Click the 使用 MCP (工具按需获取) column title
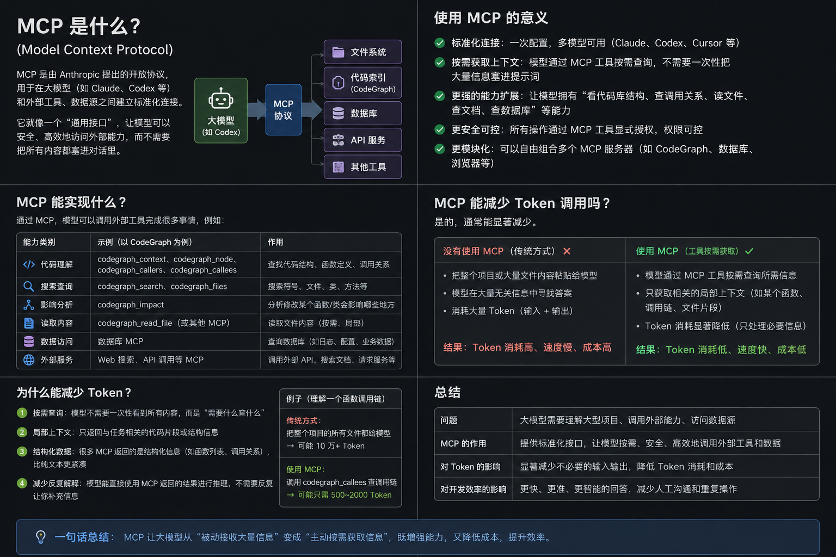836x557 pixels. (687, 251)
